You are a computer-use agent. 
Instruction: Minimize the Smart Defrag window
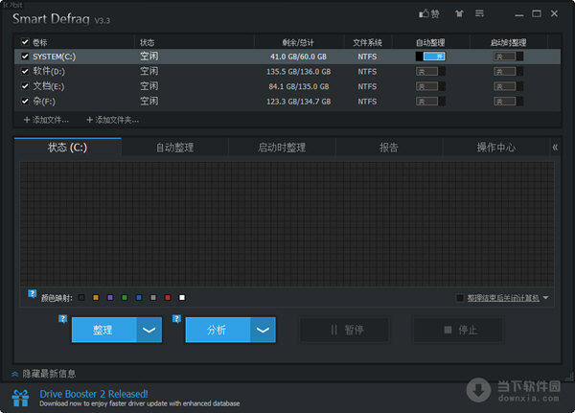click(518, 14)
